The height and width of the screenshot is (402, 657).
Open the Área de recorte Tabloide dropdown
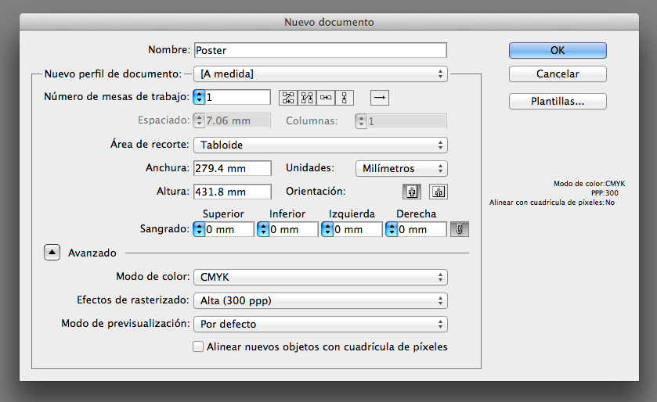click(x=319, y=145)
